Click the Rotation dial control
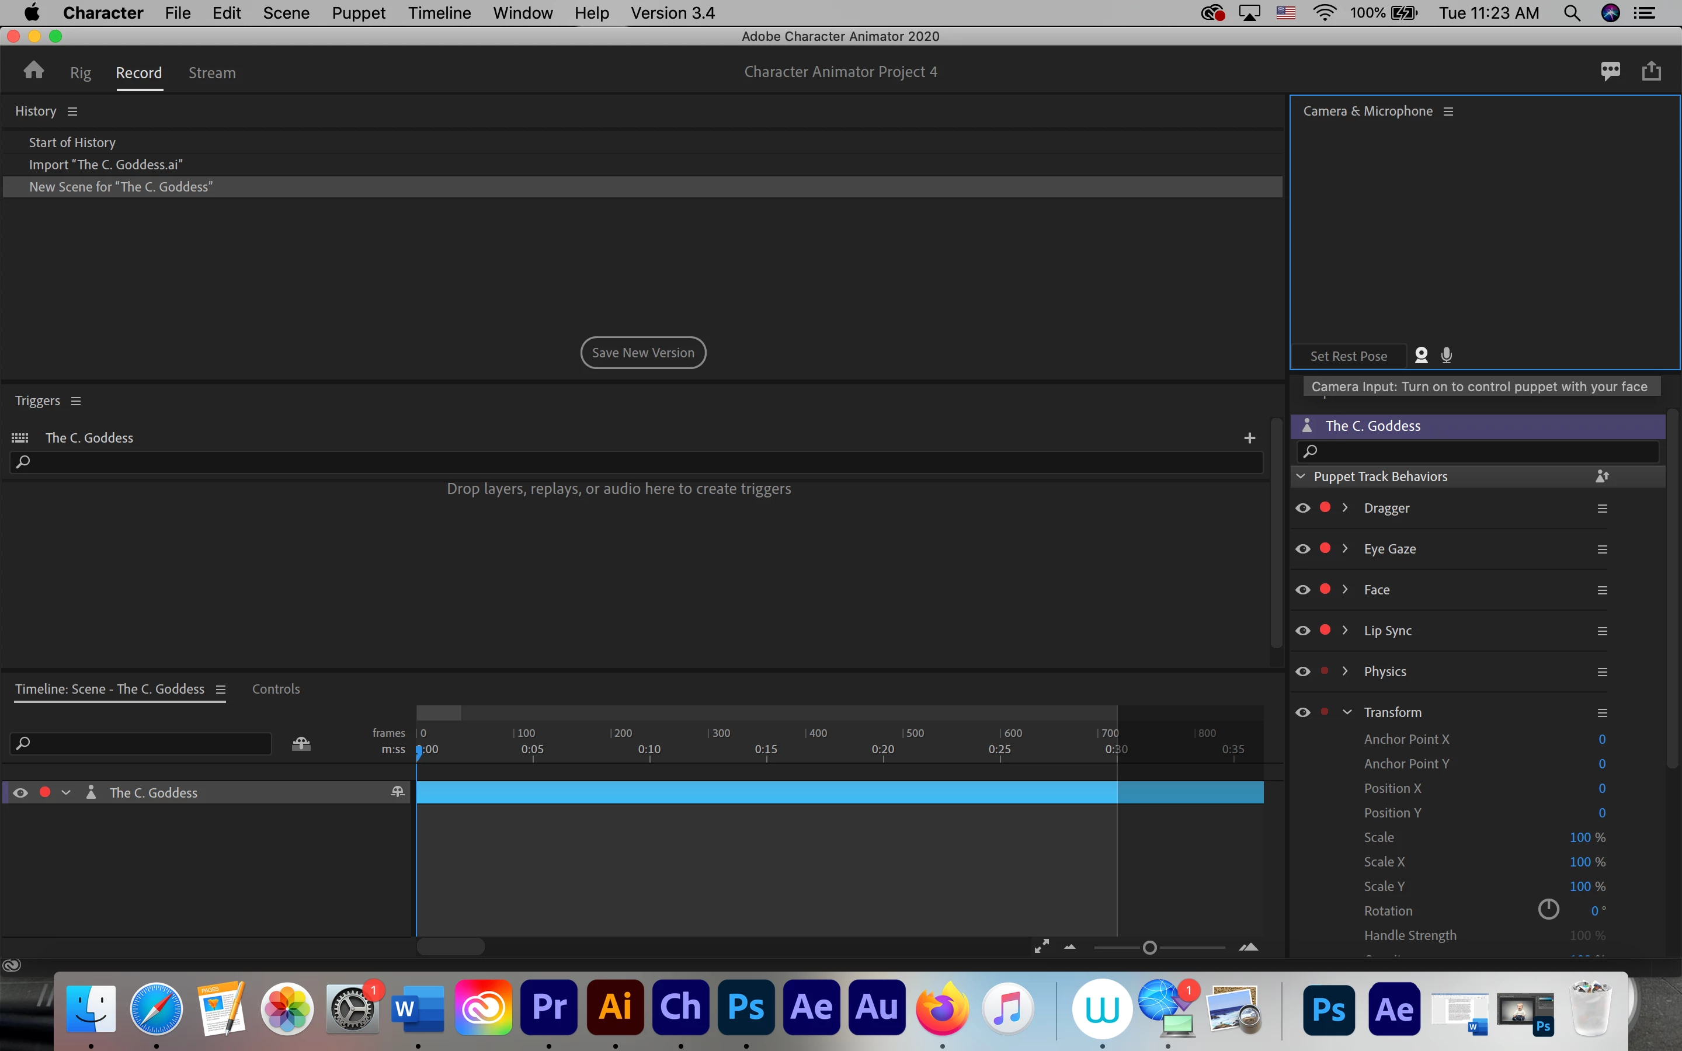 tap(1548, 909)
